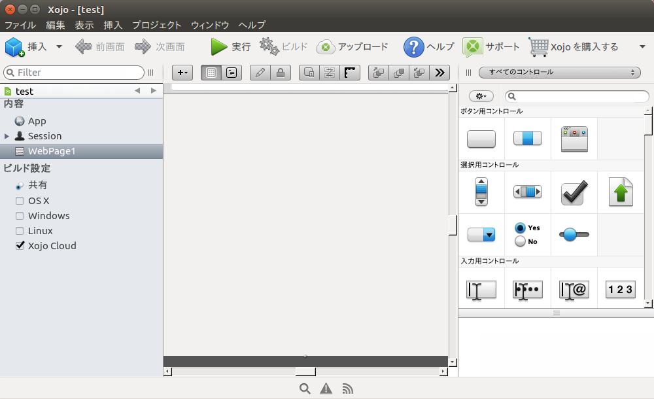Expand the Session tree item
This screenshot has height=399, width=654.
point(7,136)
